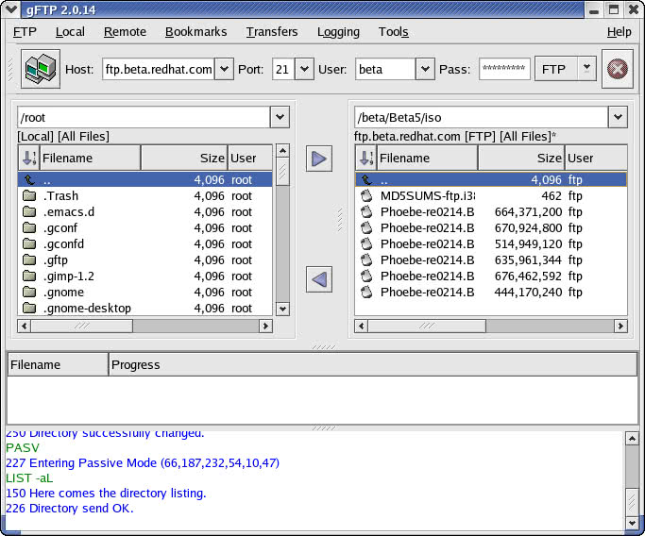Expand the Host history dropdown

point(224,69)
